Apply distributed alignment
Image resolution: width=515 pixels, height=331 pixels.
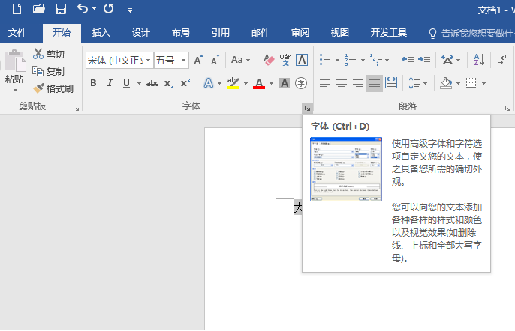tap(391, 83)
